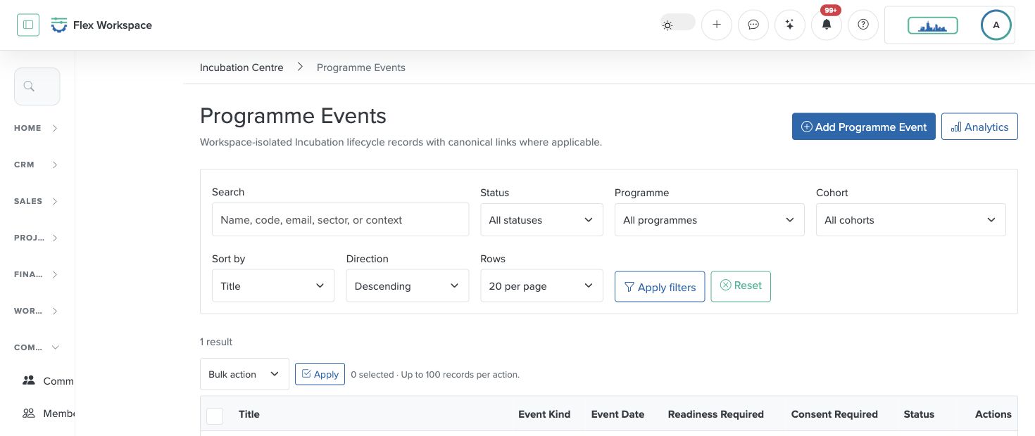
Task: Click the Title column header
Action: click(x=249, y=414)
